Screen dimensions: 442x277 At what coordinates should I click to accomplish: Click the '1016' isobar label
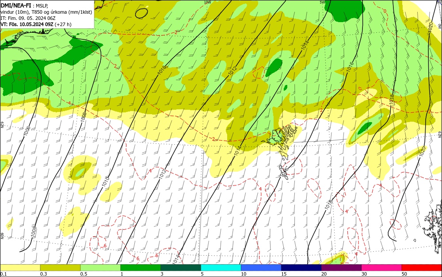pyautogui.click(x=350, y=67)
